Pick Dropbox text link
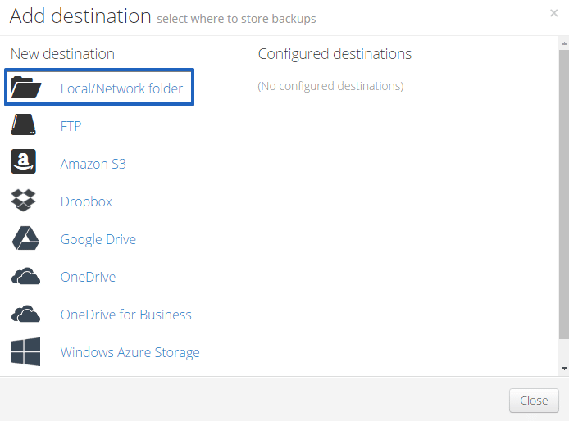Image resolution: width=569 pixels, height=421 pixels. coord(86,201)
